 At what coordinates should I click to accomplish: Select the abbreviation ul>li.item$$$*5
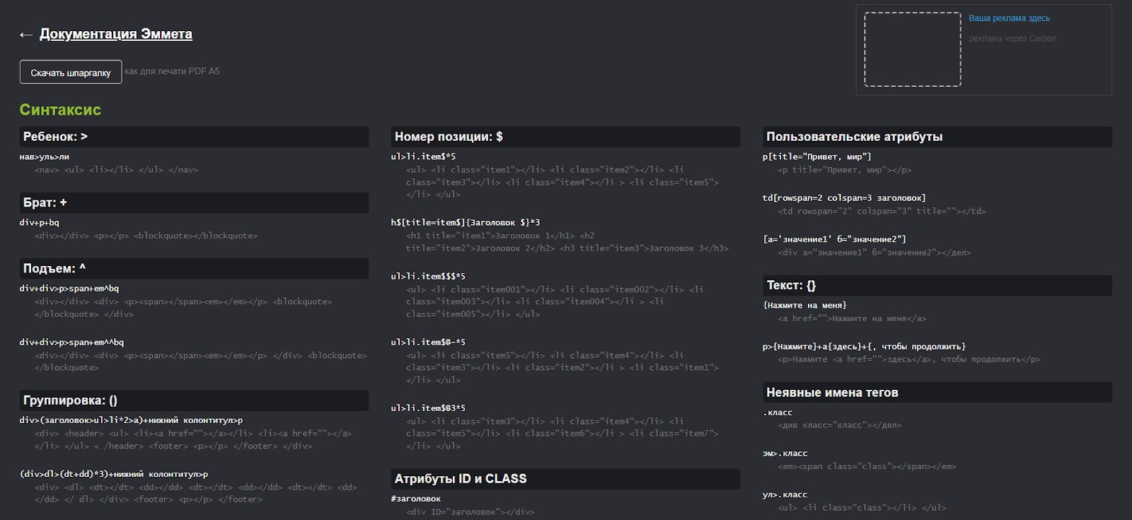(x=428, y=277)
